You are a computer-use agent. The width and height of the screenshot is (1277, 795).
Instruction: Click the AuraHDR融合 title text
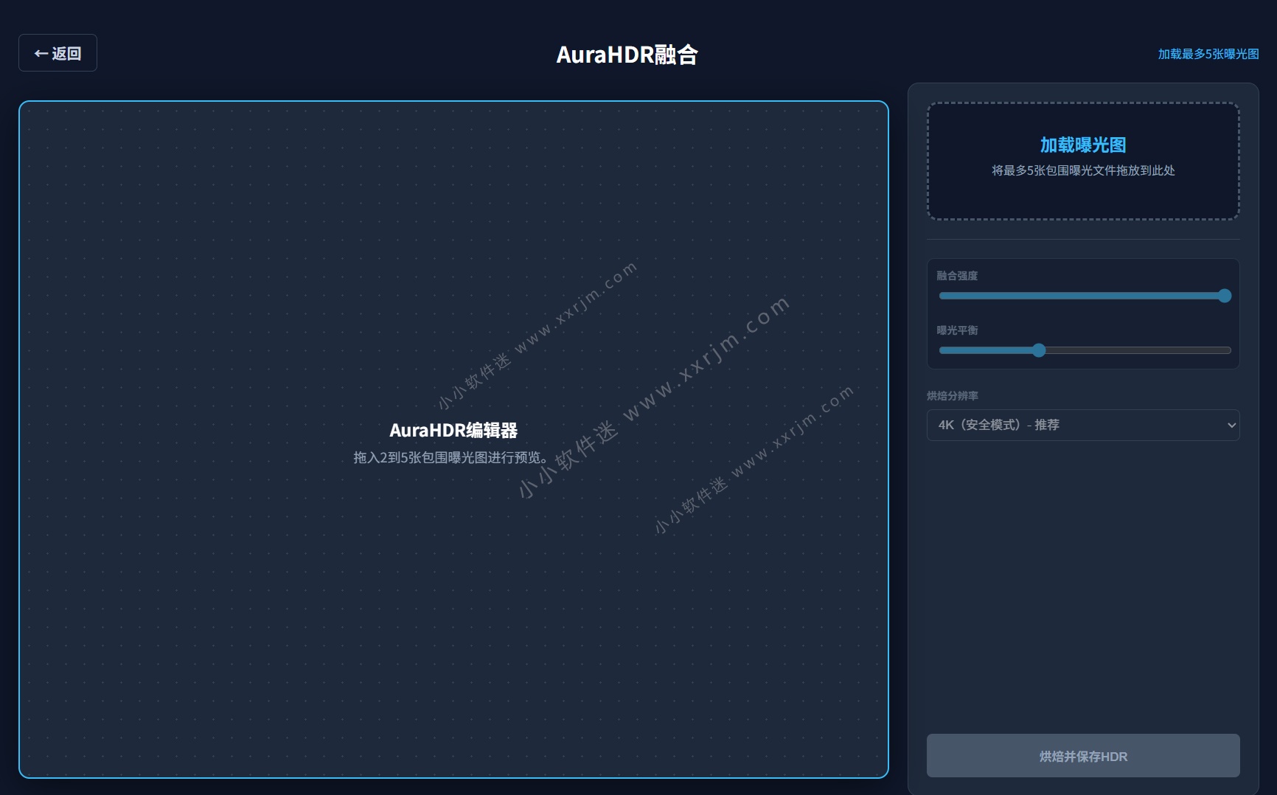click(627, 54)
